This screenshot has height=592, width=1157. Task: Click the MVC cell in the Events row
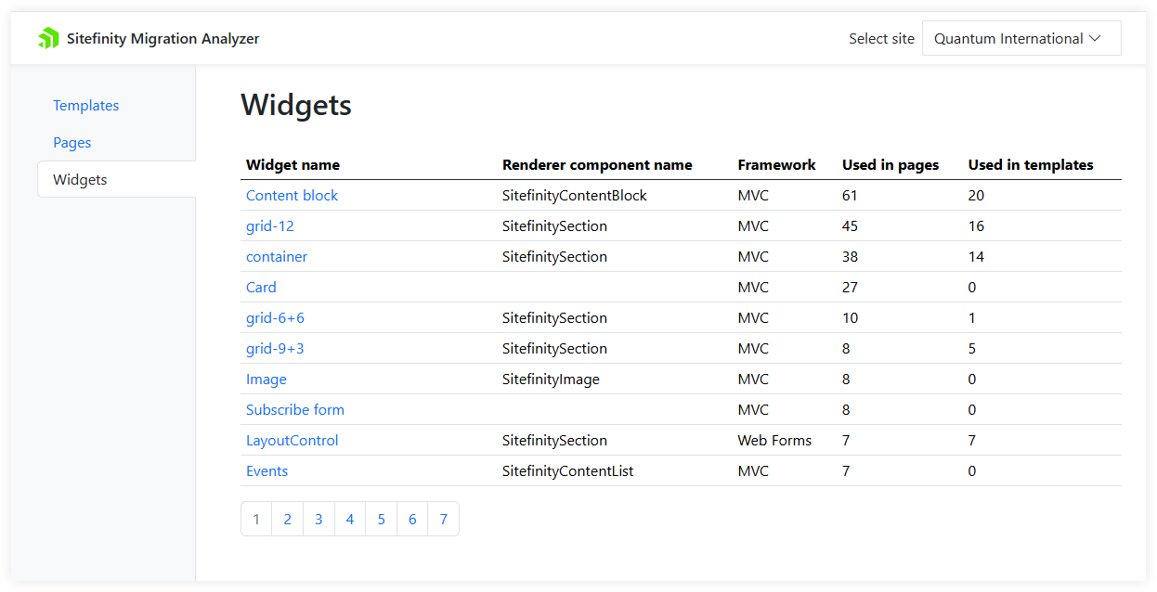coord(753,470)
